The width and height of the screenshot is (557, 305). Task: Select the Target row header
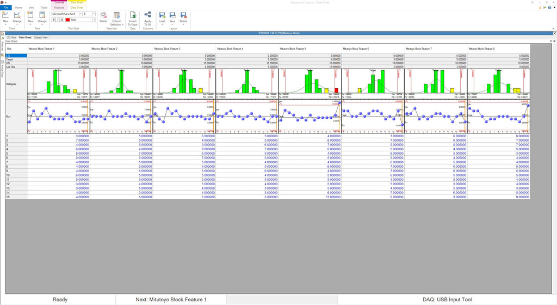16,59
